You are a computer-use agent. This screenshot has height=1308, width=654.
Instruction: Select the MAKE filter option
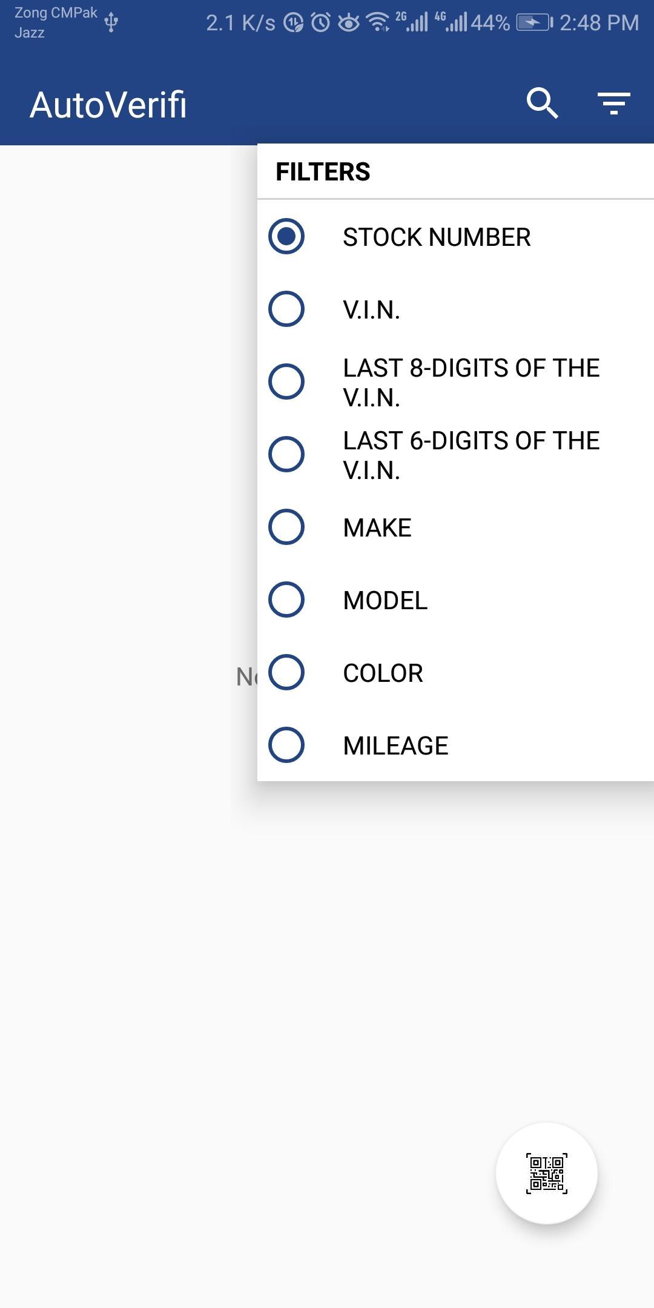pos(455,527)
